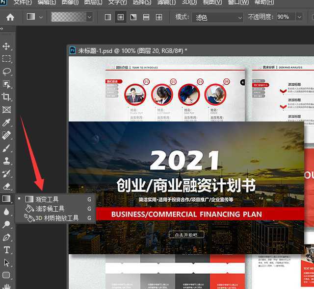The image size is (314, 289).
Task: Open the Opacity slider dropdown arrow
Action: 299,17
